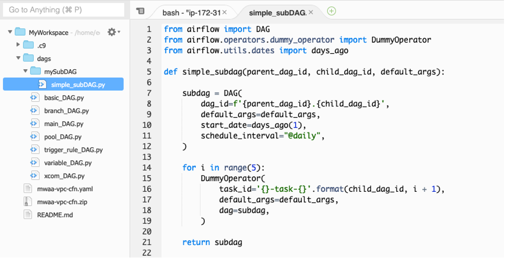
Task: Close the bash terminal tab
Action: pyautogui.click(x=224, y=11)
